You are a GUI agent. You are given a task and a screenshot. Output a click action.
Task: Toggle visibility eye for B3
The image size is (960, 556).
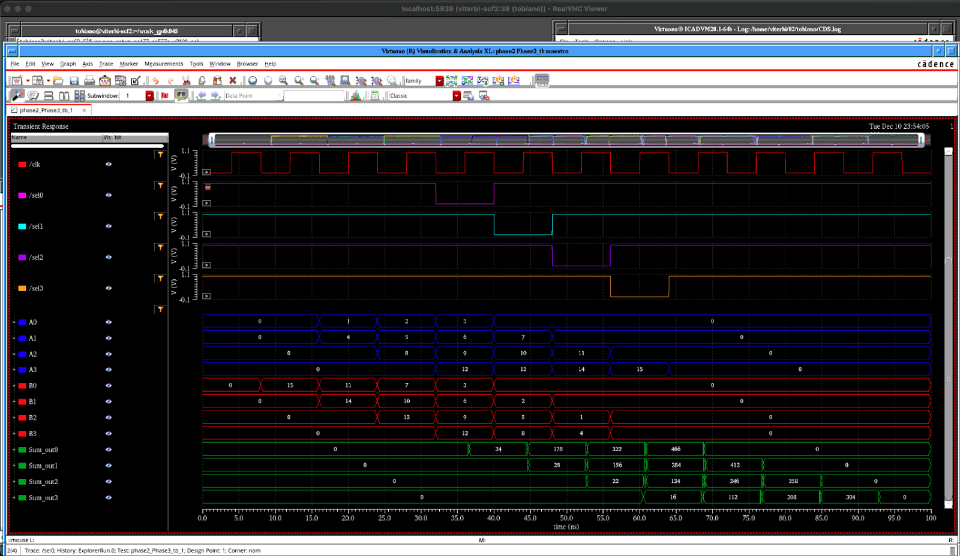click(x=109, y=434)
